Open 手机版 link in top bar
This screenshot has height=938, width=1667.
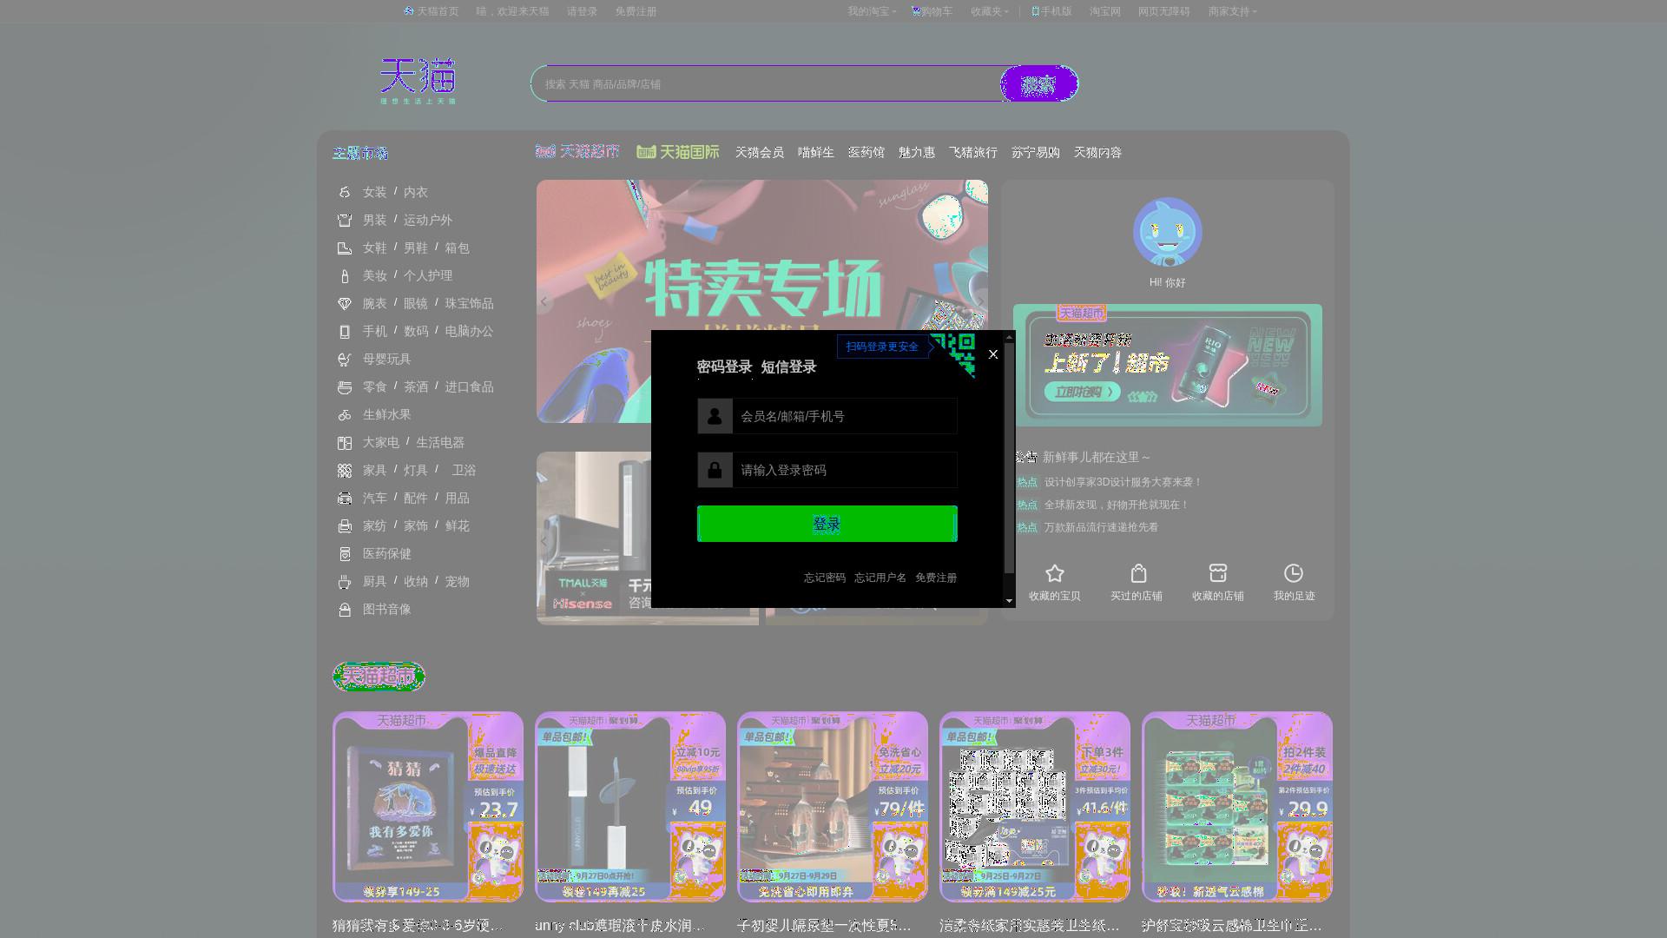tap(1051, 11)
